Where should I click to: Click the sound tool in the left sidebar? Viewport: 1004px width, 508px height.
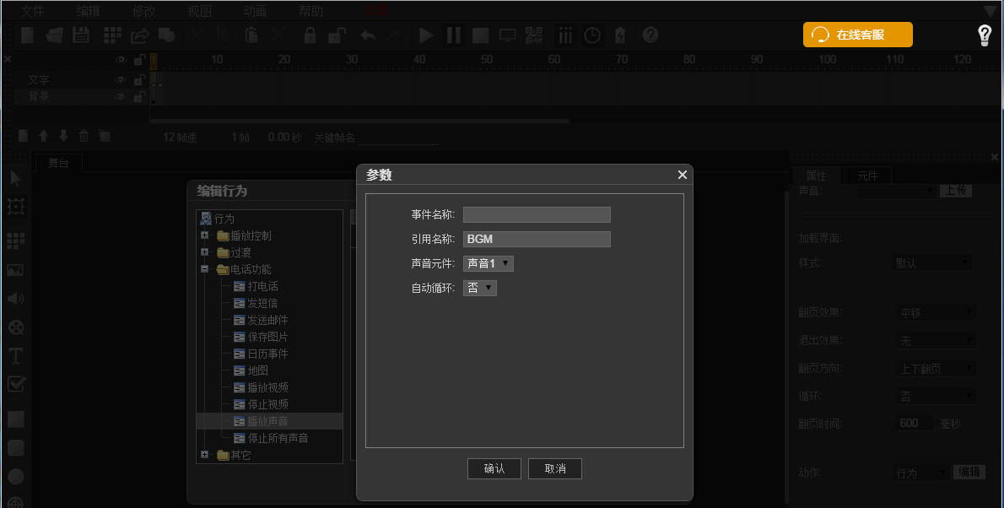pos(14,298)
